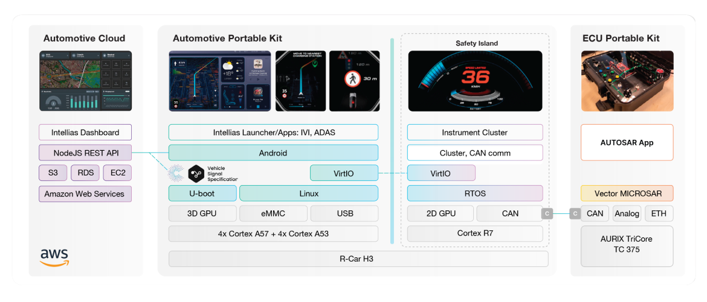
Task: Click the dotted swirl logo beside Vehicle Signal Specification
Action: tap(176, 174)
